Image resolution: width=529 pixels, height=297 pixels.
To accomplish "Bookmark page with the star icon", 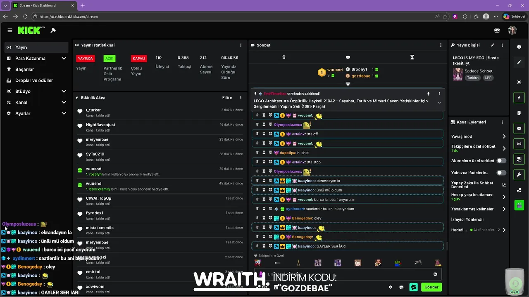I will coord(445,16).
